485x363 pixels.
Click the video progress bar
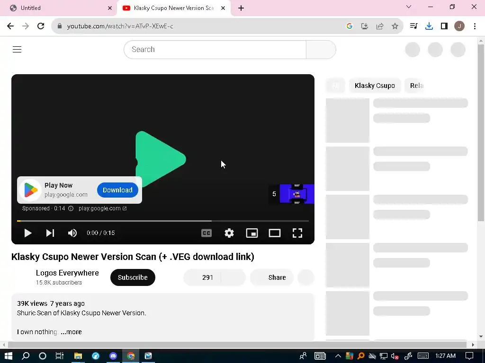[x=163, y=221]
